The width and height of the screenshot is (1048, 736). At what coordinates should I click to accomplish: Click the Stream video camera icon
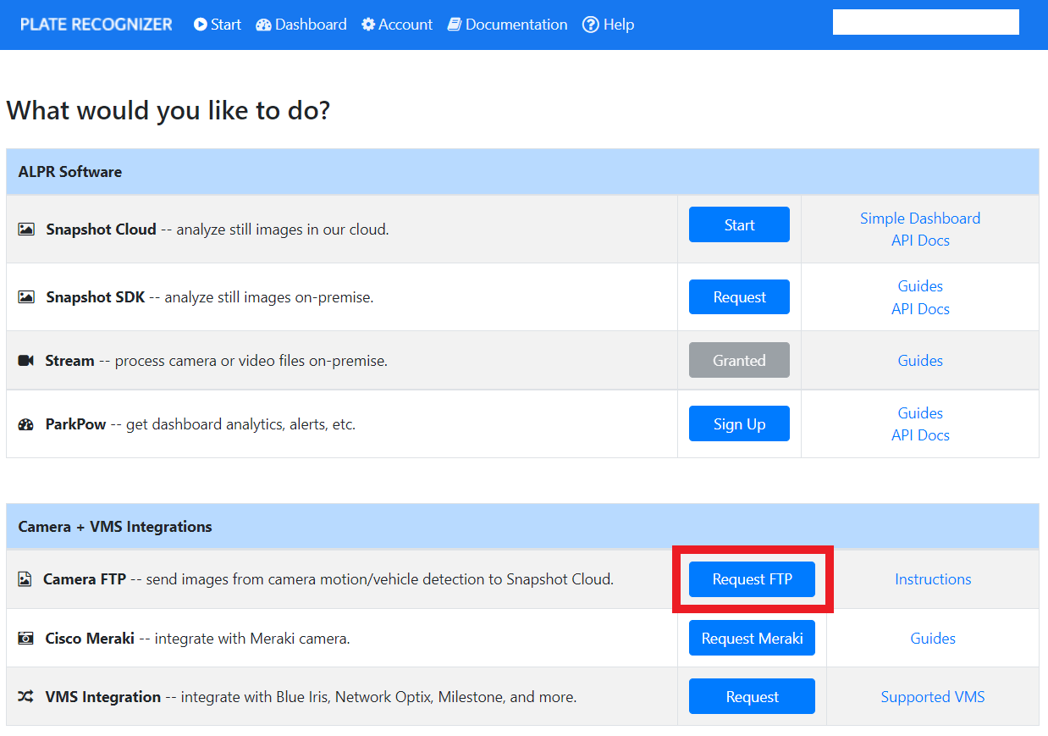pos(26,361)
